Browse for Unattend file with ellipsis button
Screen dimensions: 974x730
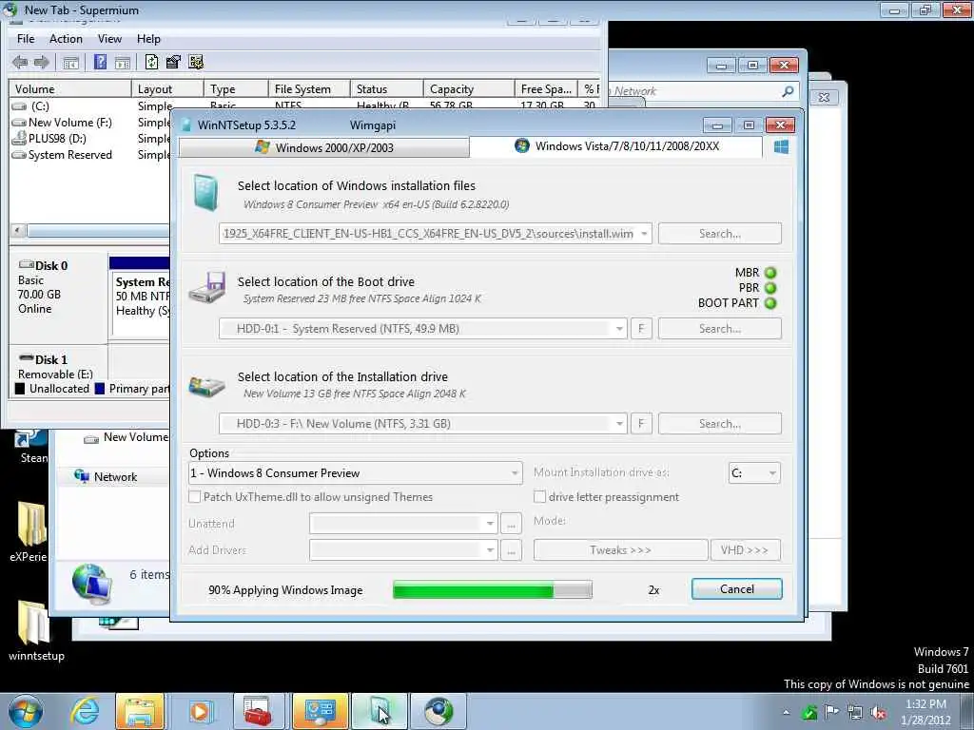511,524
